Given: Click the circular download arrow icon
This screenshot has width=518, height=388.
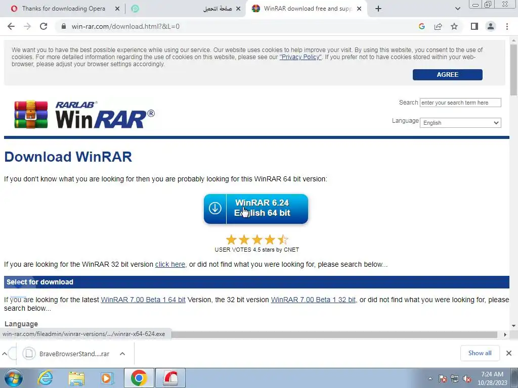Looking at the screenshot, I should [214, 209].
